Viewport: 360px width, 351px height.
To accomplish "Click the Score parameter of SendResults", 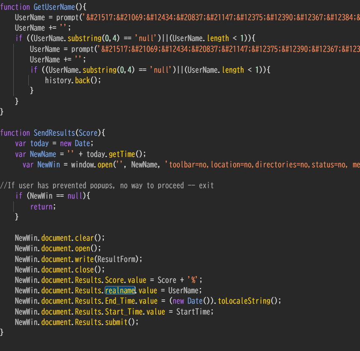I will point(88,133).
